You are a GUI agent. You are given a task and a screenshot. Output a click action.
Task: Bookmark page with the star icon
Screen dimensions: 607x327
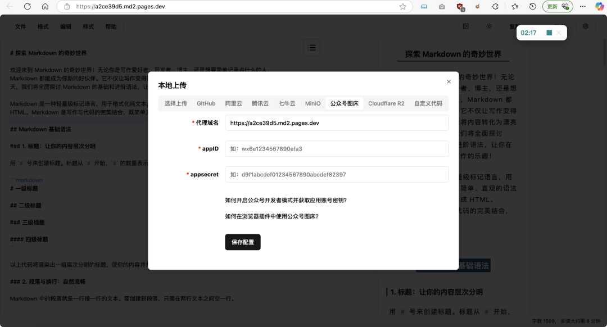[x=402, y=6]
